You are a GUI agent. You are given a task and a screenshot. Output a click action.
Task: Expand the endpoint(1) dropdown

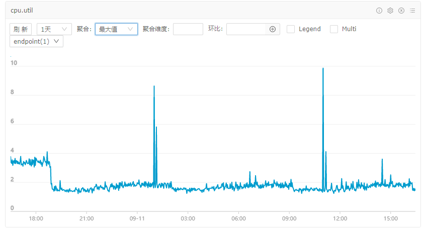[36, 42]
